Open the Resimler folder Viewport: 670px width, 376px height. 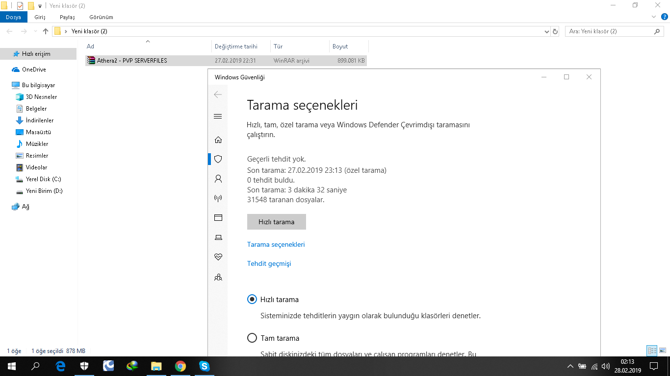tap(37, 156)
